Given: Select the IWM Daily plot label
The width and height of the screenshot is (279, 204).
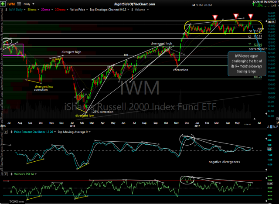Looking at the screenshot, I should 16,10.
